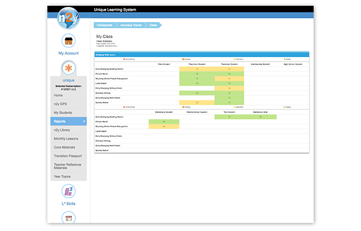
Task: Open My Account via the house icon
Action: click(x=68, y=41)
